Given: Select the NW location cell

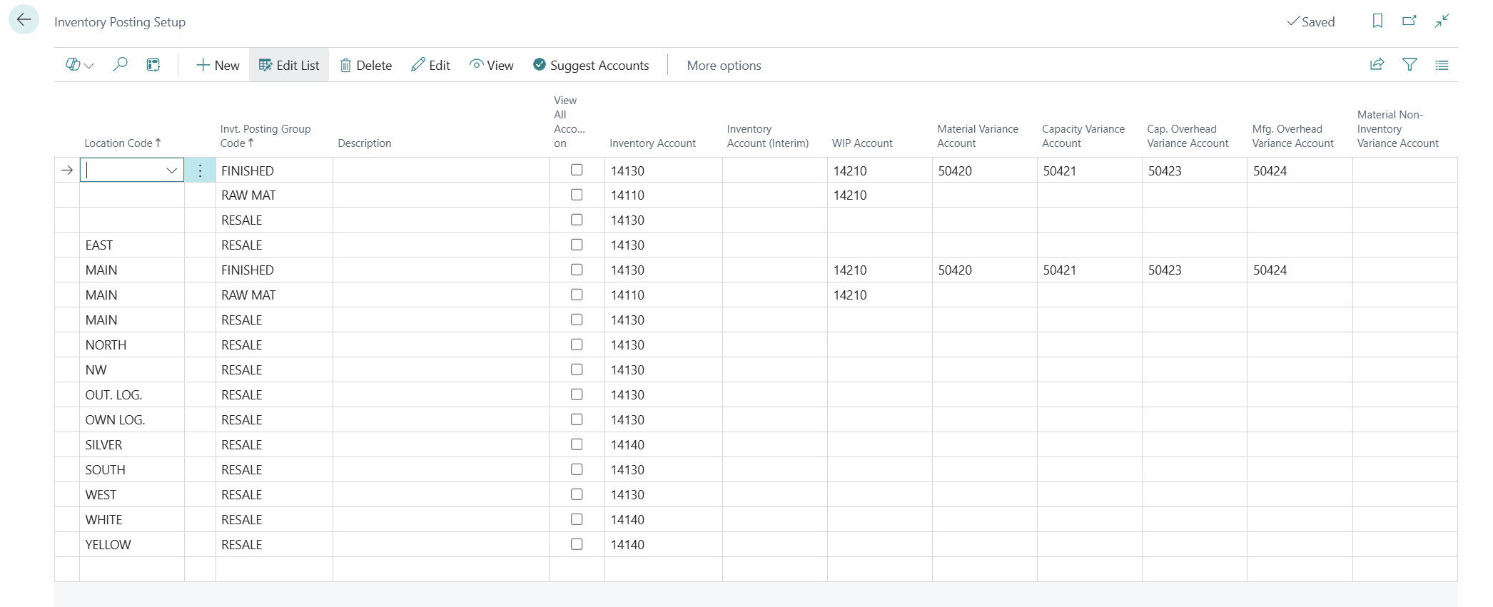Looking at the screenshot, I should [131, 369].
